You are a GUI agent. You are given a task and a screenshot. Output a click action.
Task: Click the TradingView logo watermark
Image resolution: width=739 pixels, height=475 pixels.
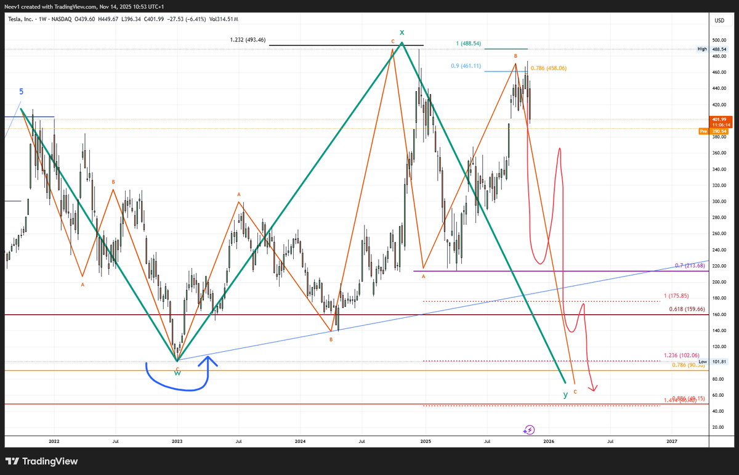click(42, 461)
